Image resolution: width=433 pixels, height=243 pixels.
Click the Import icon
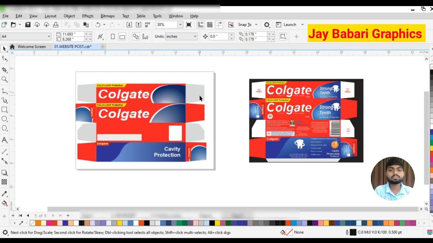(x=129, y=25)
